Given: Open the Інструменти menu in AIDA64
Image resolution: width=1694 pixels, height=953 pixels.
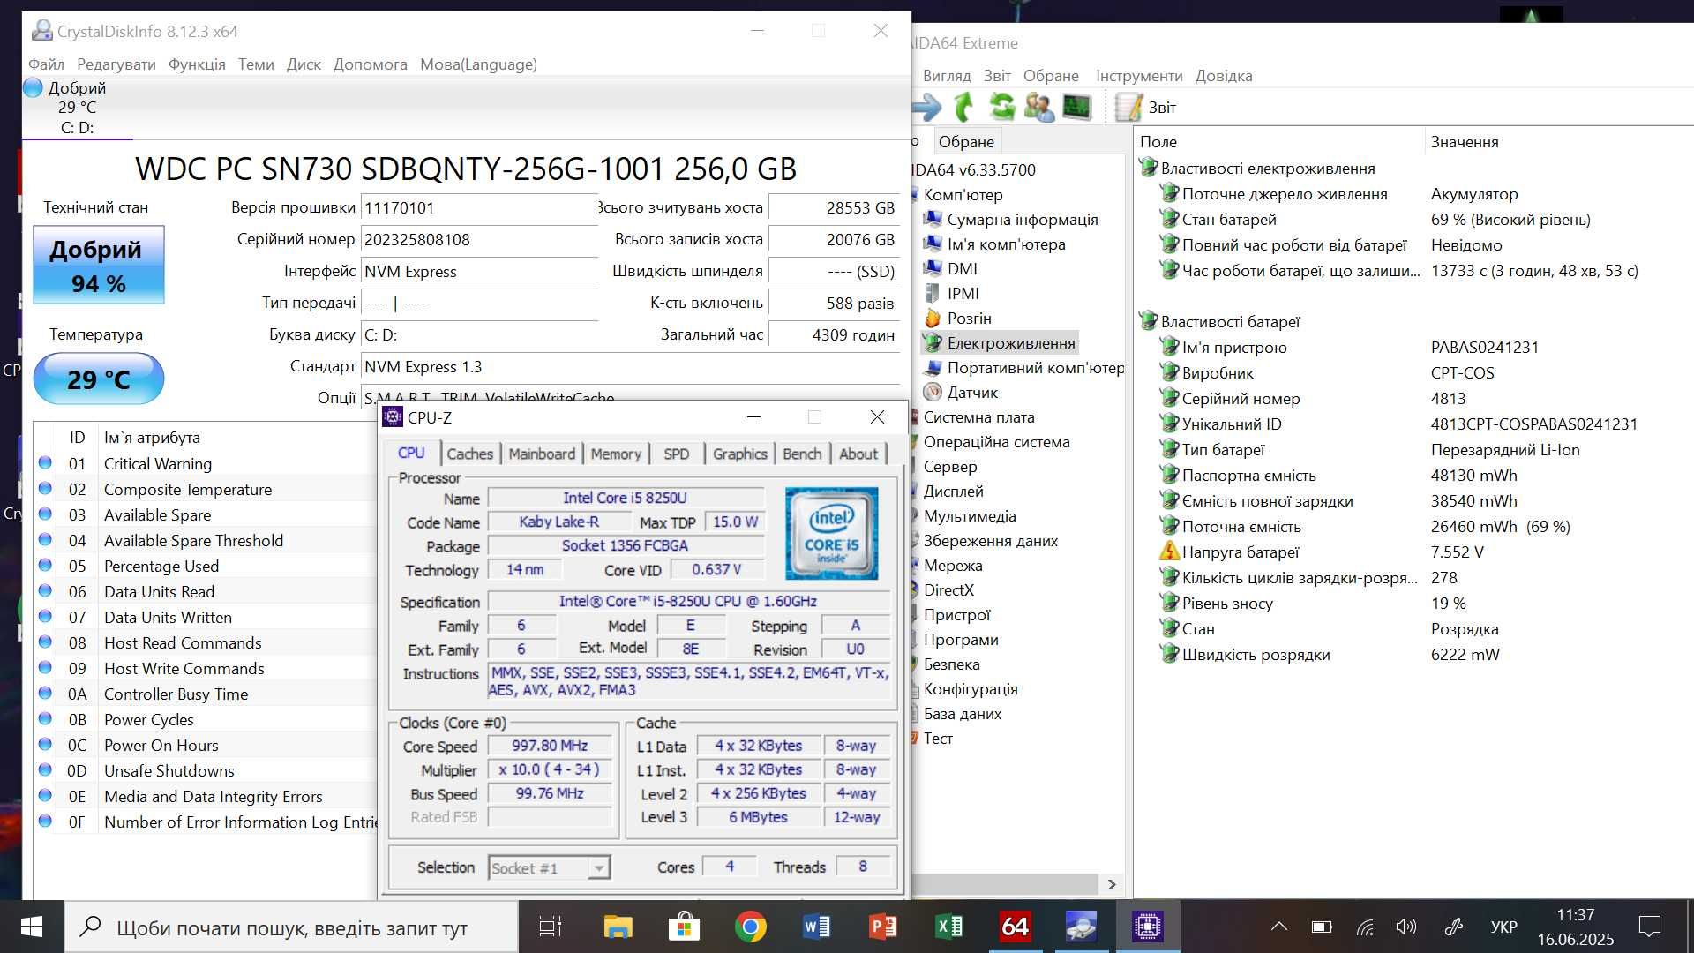Looking at the screenshot, I should coord(1139,76).
